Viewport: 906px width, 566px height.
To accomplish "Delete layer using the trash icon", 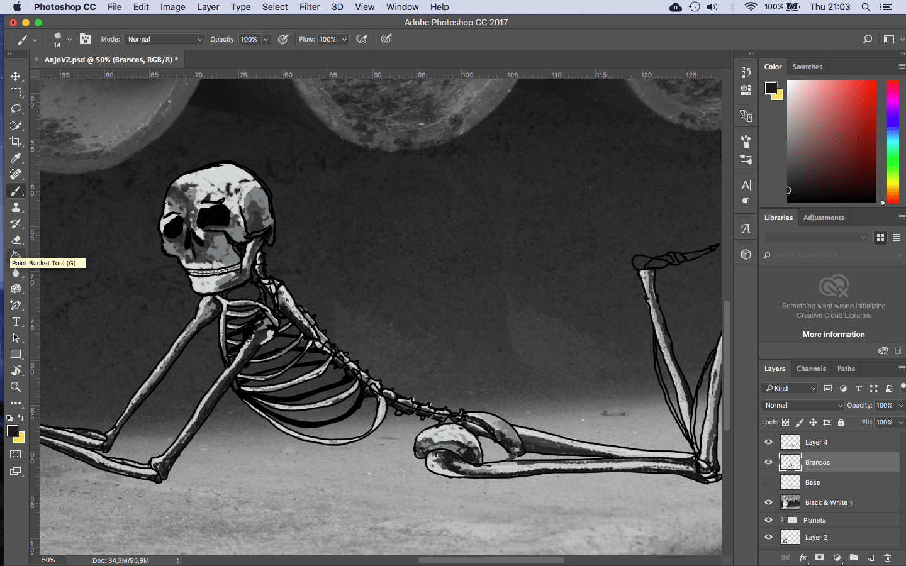I will [887, 558].
